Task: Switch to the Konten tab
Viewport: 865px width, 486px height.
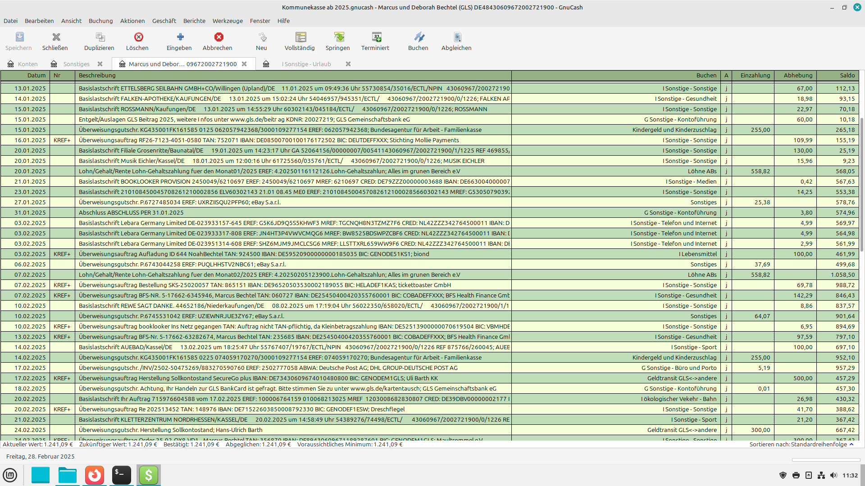Action: click(27, 64)
